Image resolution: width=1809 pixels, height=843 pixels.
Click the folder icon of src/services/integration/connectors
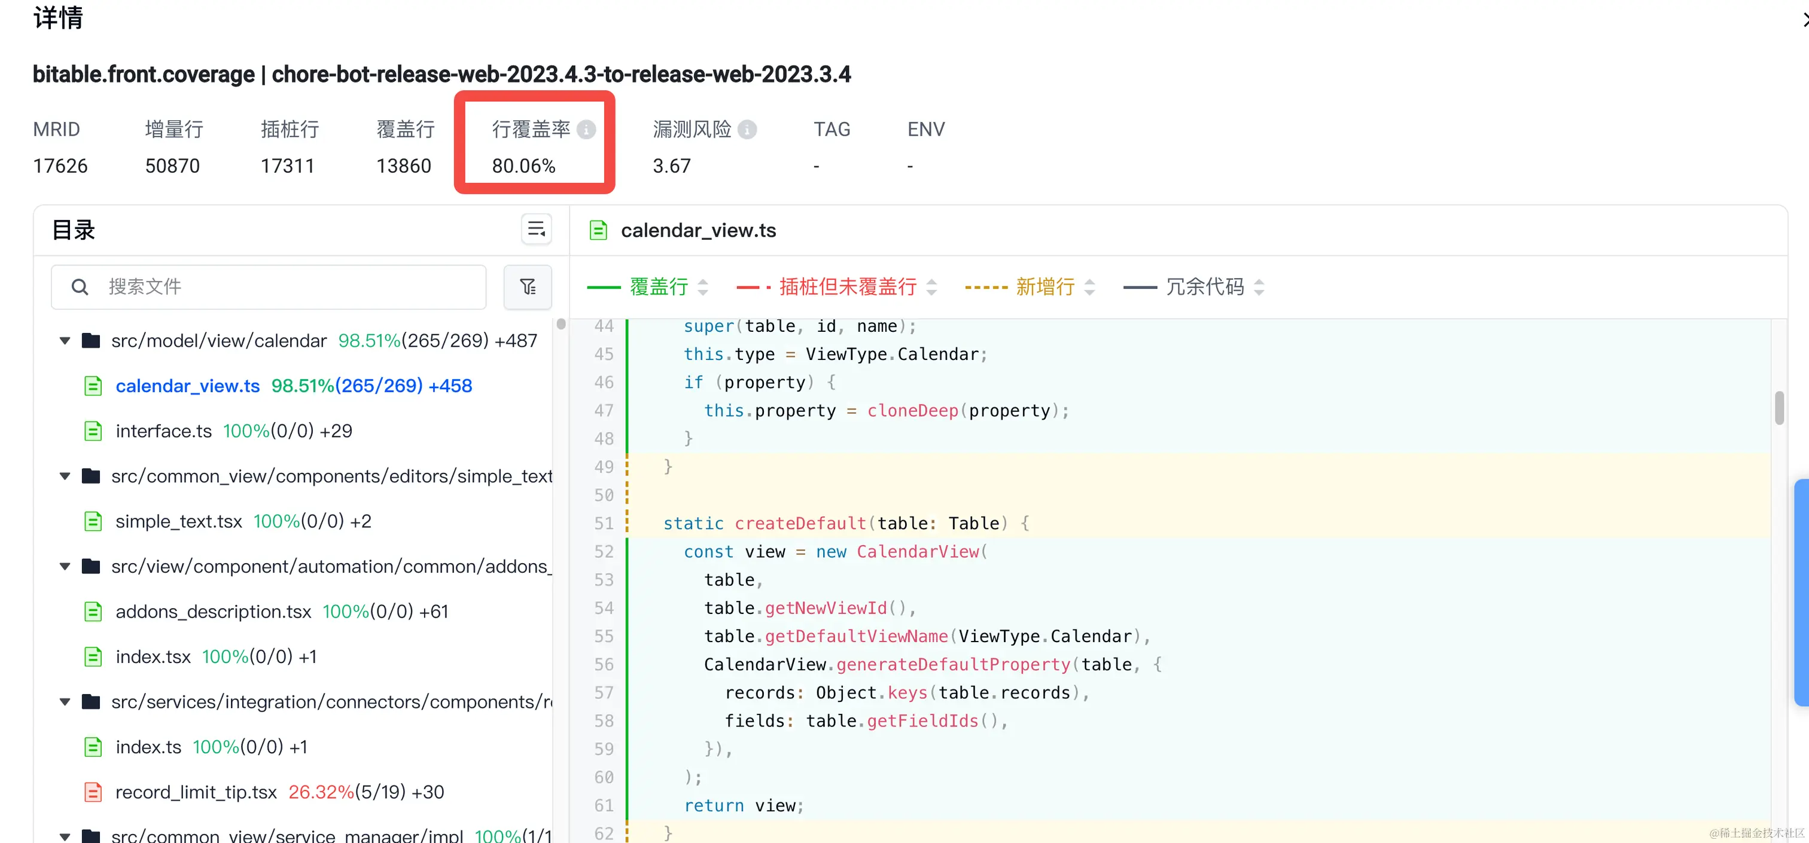click(x=90, y=702)
